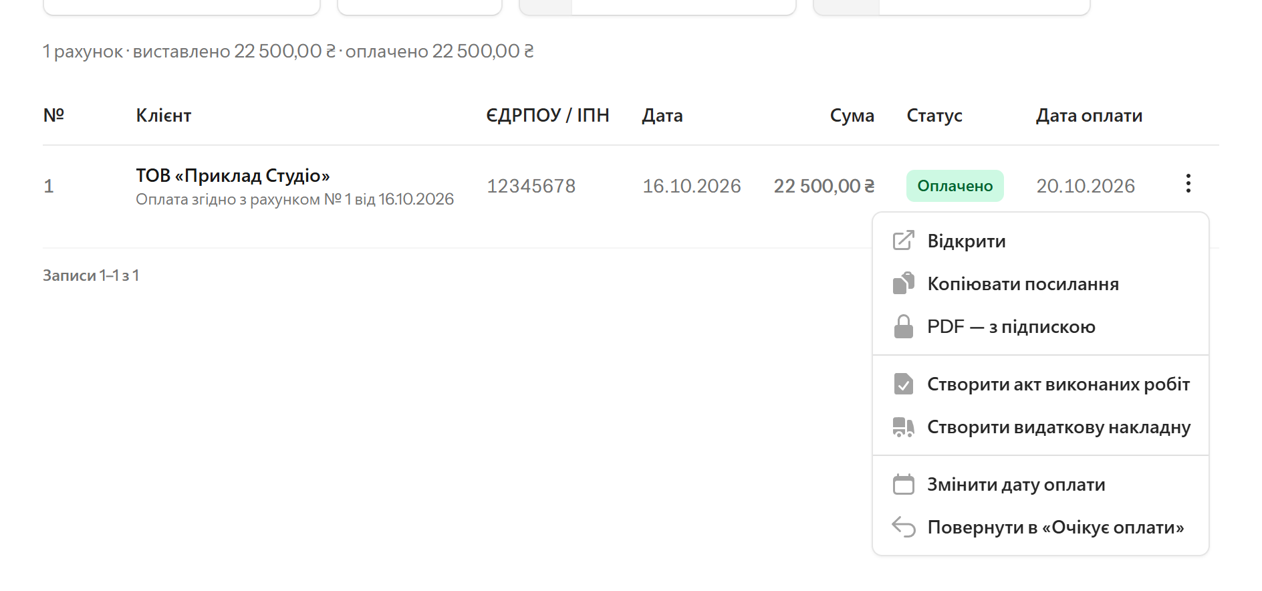Click the summary line 1 рахунок · виставлено
Screen dimensions: 1262x591
(288, 51)
